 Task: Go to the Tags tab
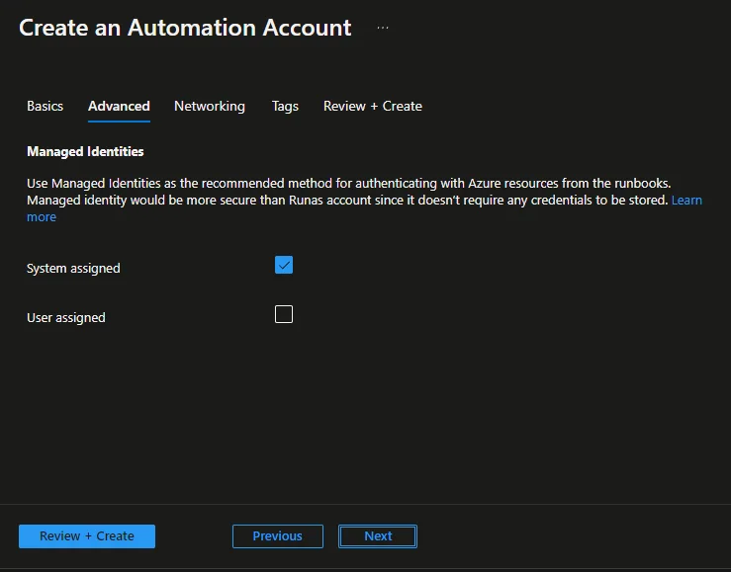click(x=285, y=106)
